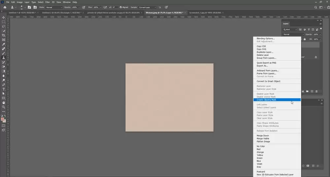Click the foreground color swatch

[x=3, y=119]
